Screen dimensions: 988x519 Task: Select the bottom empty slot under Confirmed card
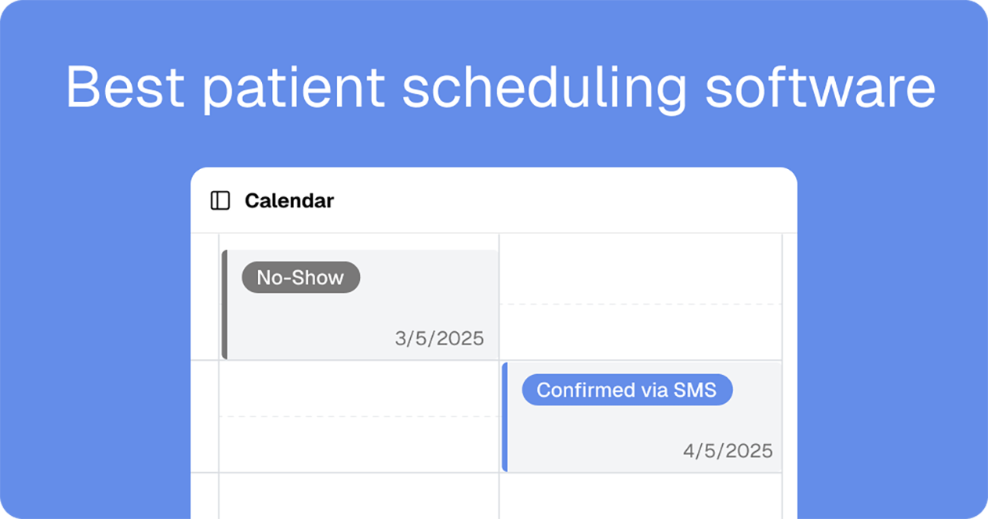click(641, 496)
